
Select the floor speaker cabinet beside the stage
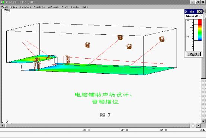pyautogui.click(x=67, y=60)
